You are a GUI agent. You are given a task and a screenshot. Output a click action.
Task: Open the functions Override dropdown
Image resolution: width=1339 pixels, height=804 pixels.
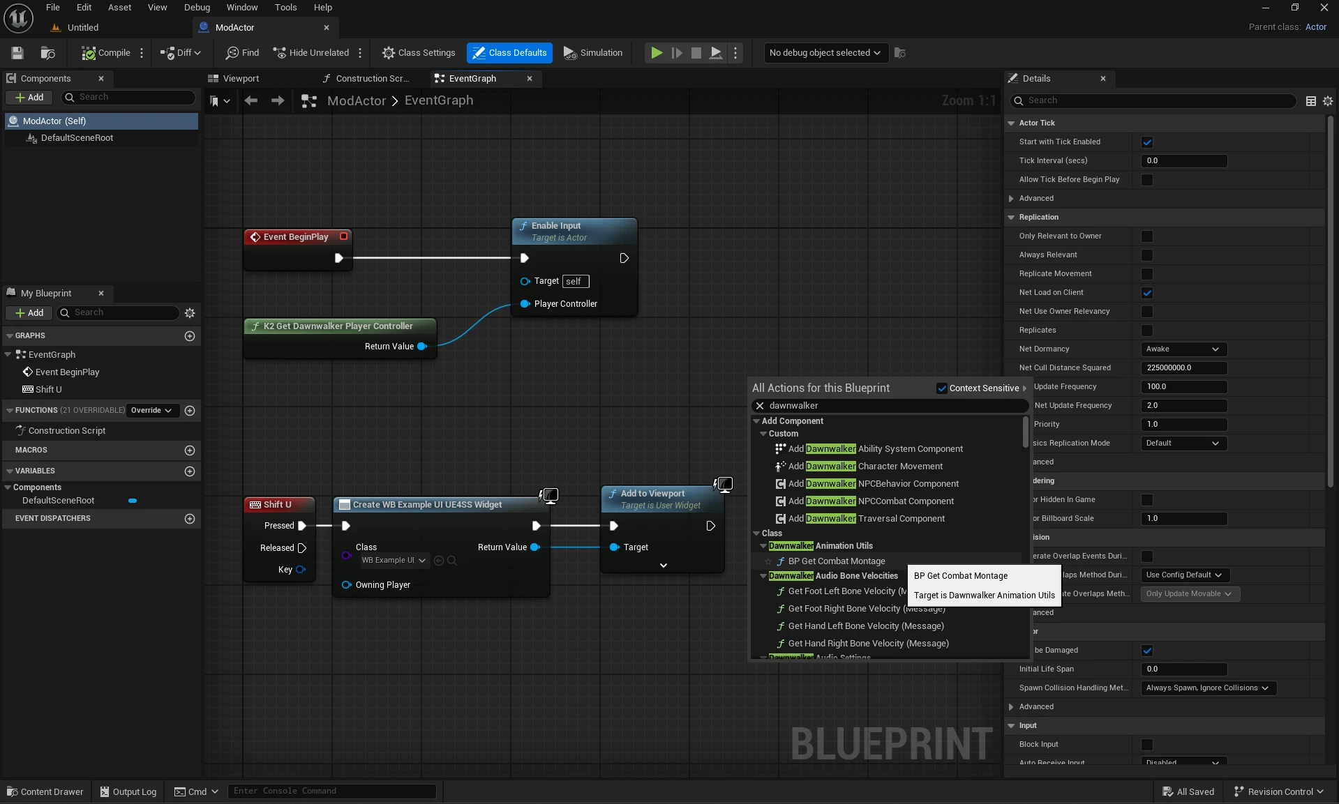pos(153,411)
